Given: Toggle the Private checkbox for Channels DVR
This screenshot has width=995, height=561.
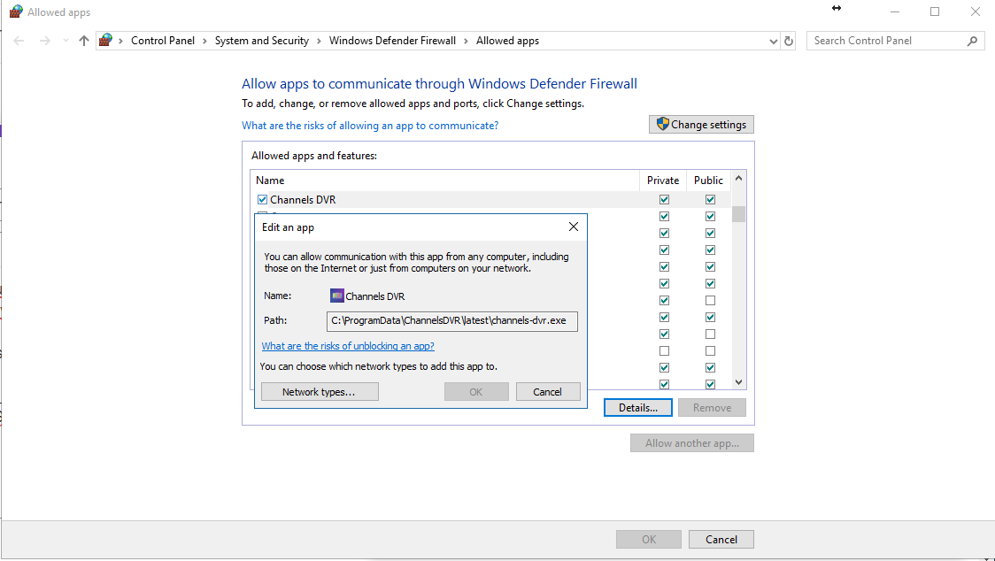Looking at the screenshot, I should point(664,200).
